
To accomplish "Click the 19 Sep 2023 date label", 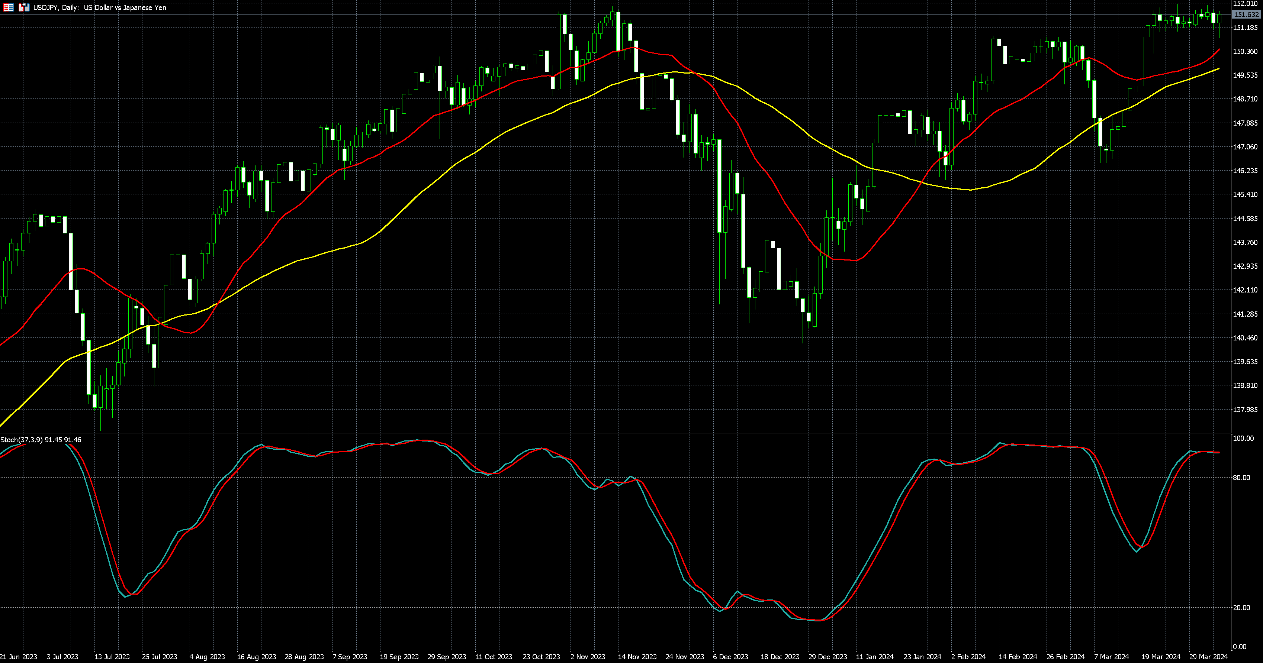I will click(x=399, y=657).
